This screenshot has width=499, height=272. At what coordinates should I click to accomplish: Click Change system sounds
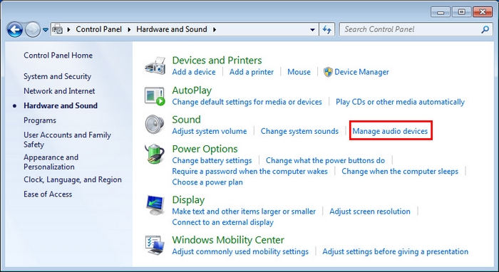(x=299, y=131)
